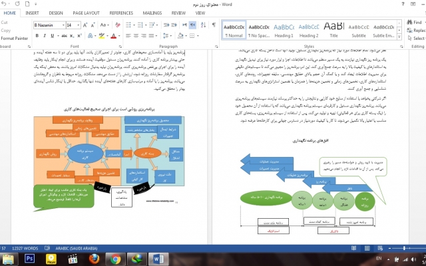Click the Increase Indent icon

(174, 25)
